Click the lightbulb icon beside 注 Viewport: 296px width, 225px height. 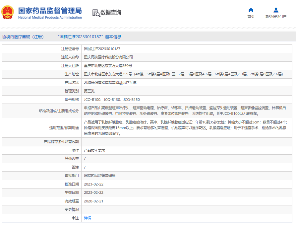coord(74,218)
